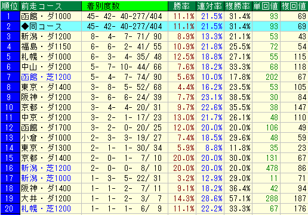
Task: Click the 順位 column header
Action: [10, 6]
